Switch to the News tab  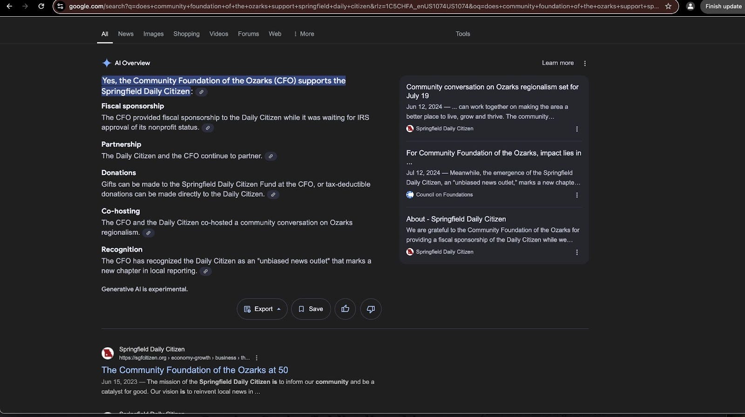coord(126,34)
